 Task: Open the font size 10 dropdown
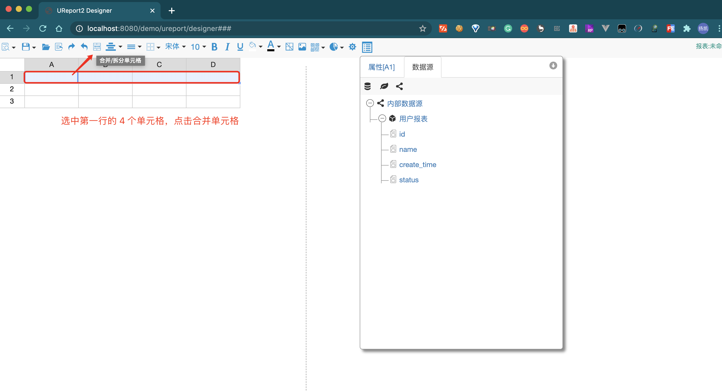pyautogui.click(x=198, y=47)
